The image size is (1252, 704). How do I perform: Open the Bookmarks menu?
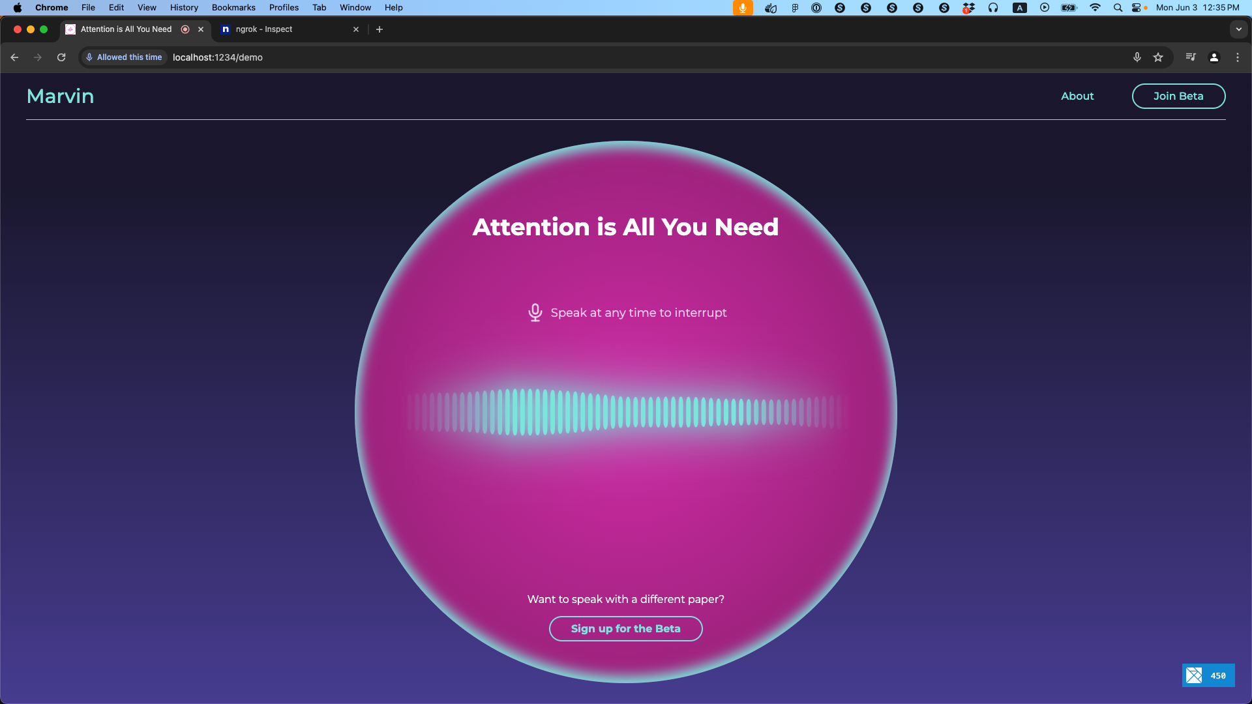233,8
